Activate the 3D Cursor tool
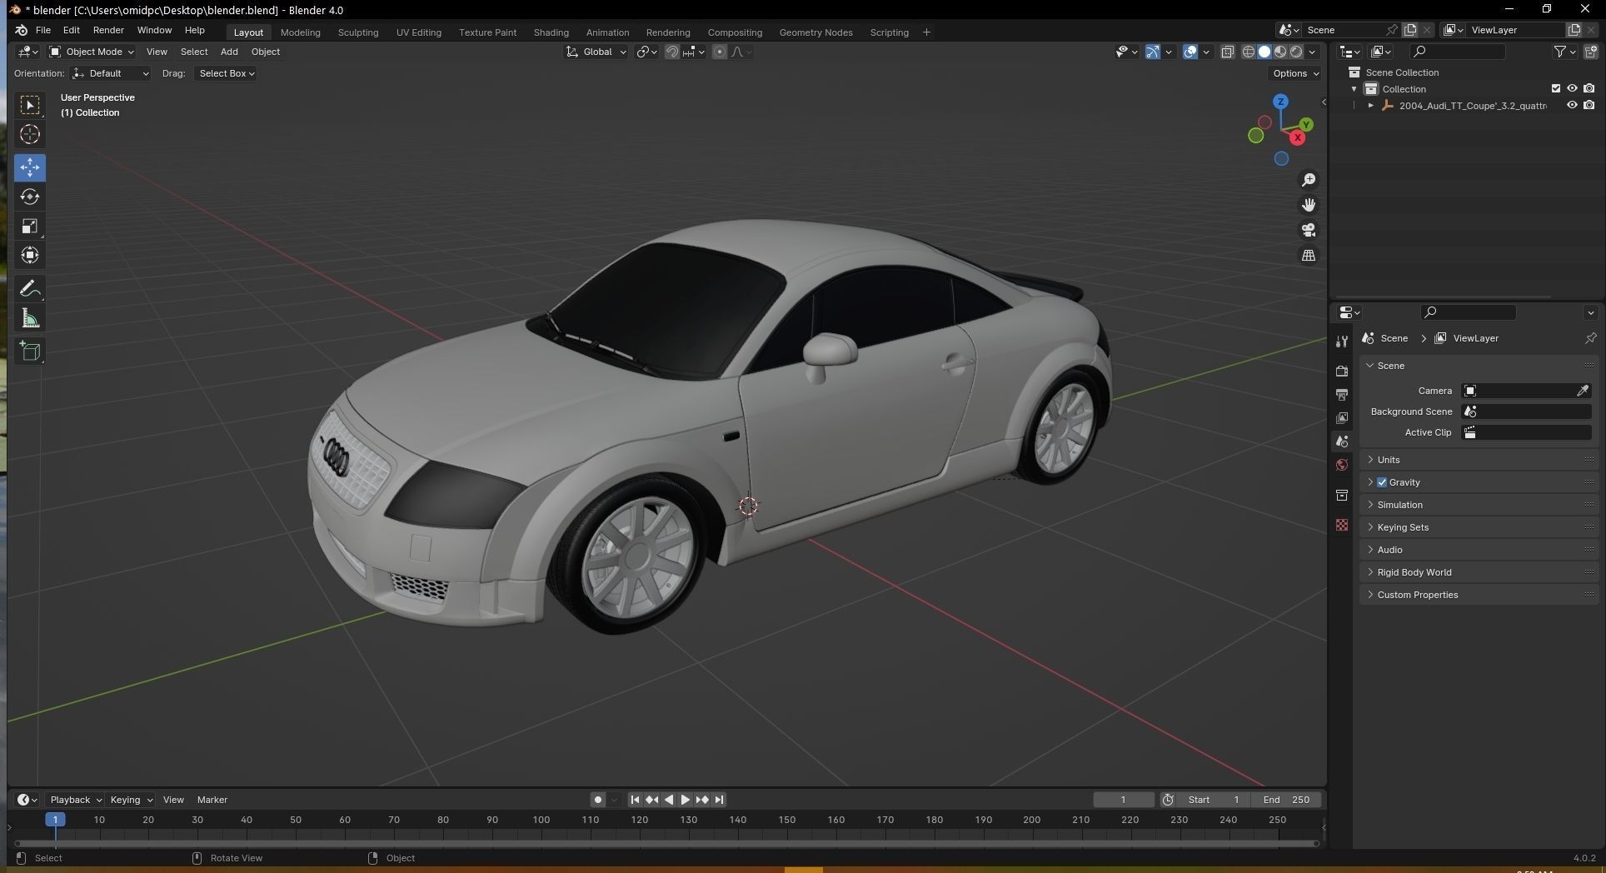The width and height of the screenshot is (1606, 873). click(30, 134)
